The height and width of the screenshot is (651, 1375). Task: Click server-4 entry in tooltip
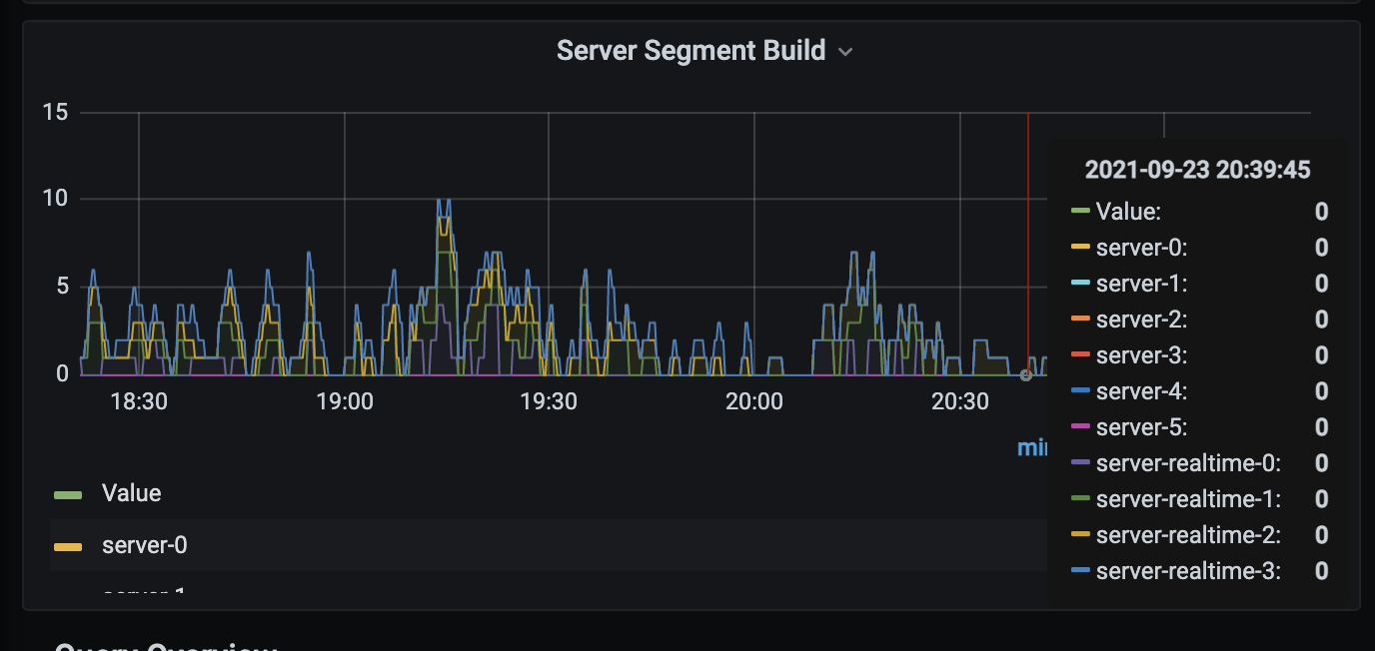[x=1199, y=391]
